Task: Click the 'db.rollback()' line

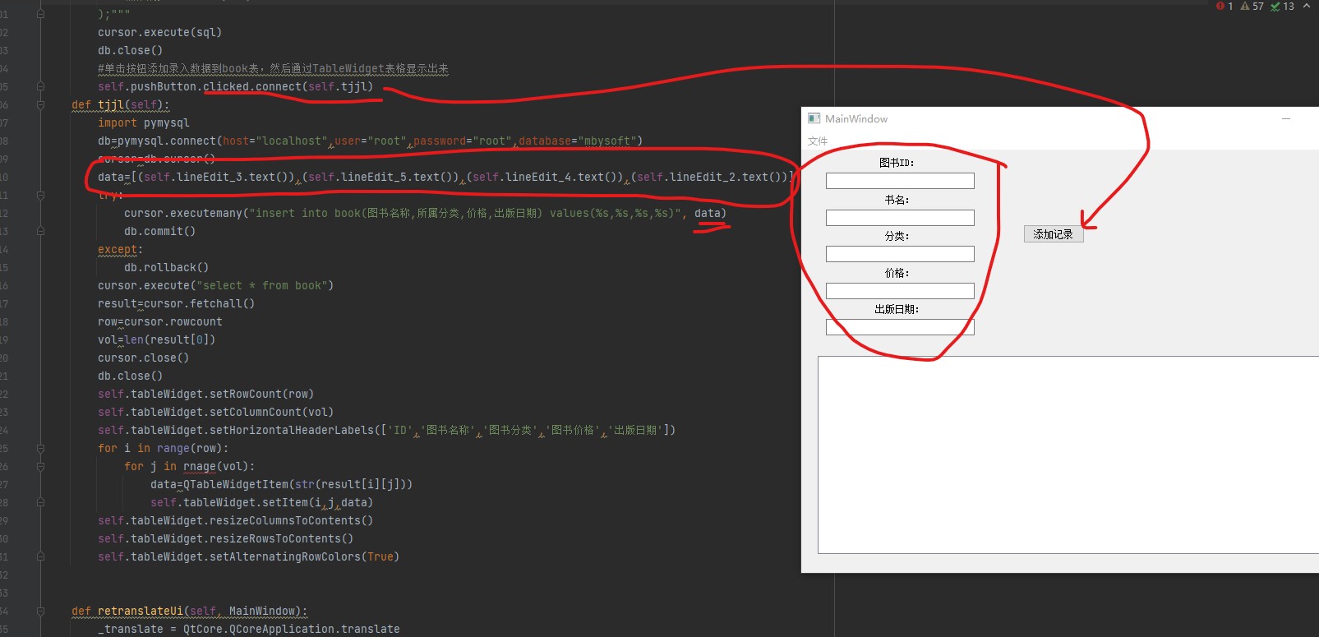Action: pyautogui.click(x=166, y=267)
